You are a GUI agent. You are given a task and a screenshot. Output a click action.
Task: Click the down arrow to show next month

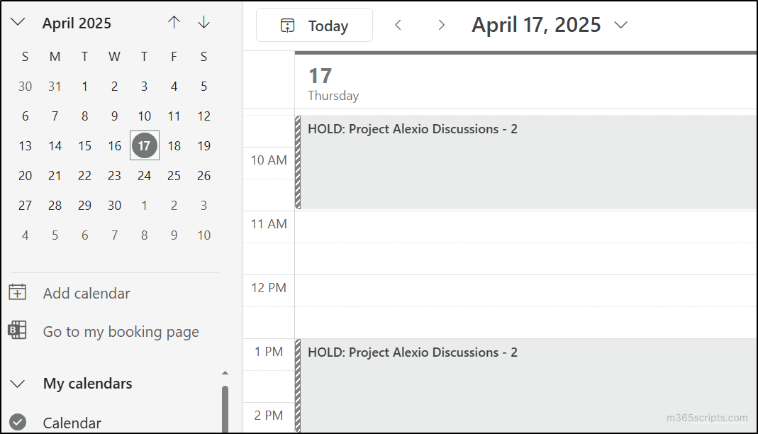click(x=204, y=22)
